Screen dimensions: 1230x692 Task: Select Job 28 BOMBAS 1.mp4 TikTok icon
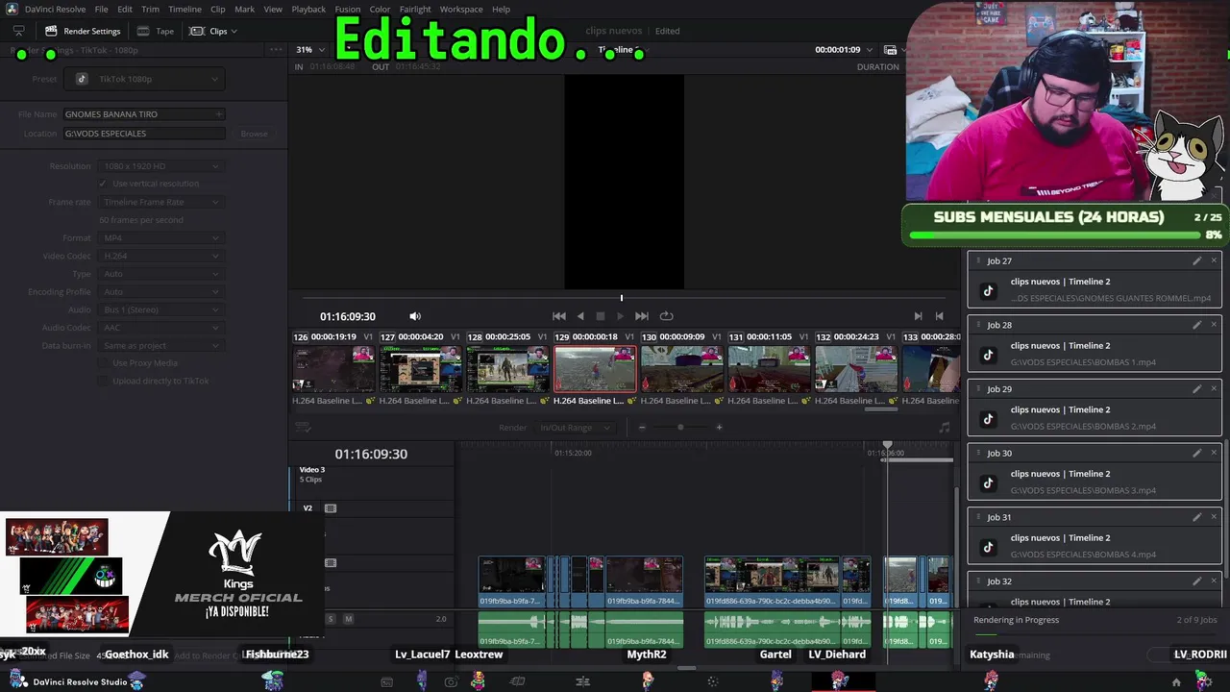pos(988,355)
